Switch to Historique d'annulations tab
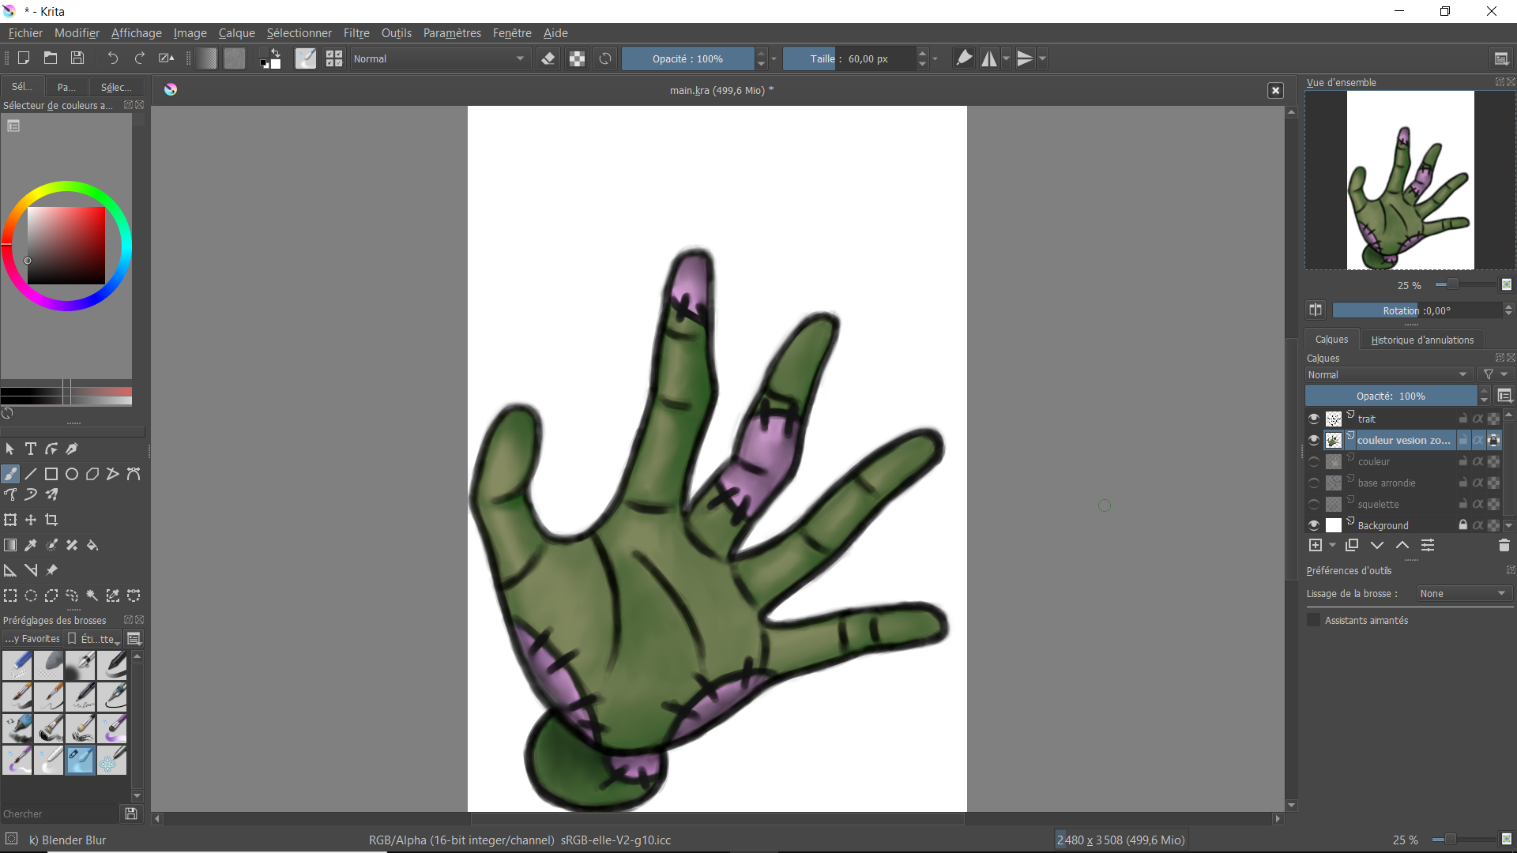The image size is (1517, 853). (x=1422, y=340)
